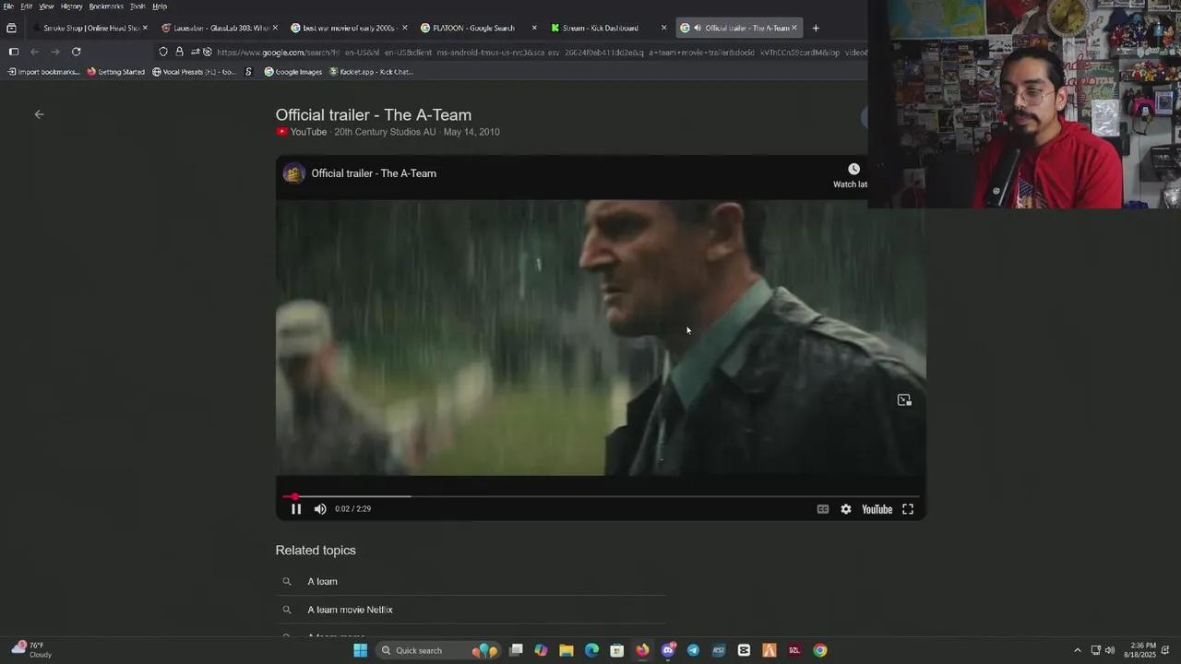Viewport: 1181px width, 664px height.
Task: Open Discord from the taskbar
Action: (x=668, y=650)
